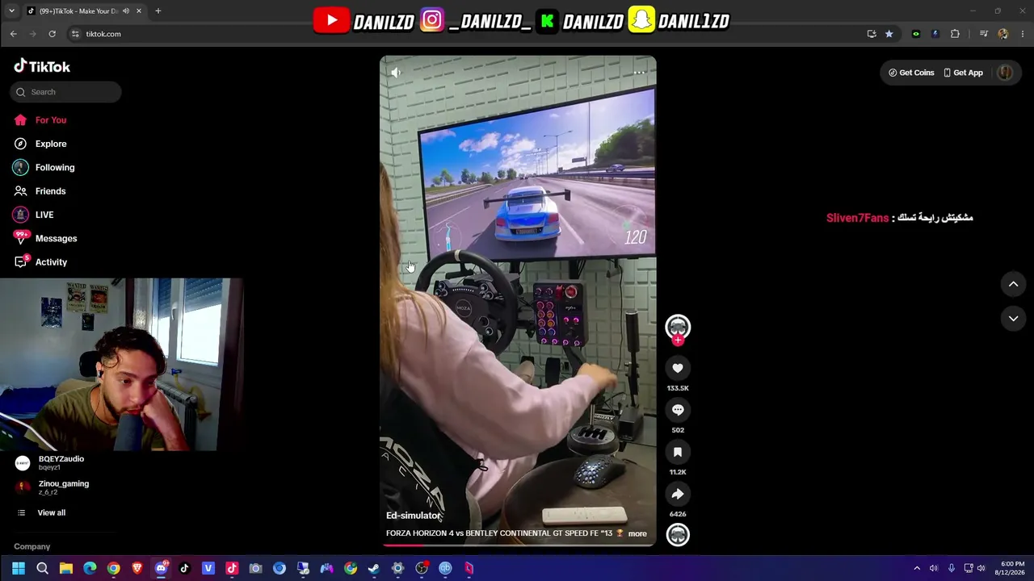The height and width of the screenshot is (581, 1034).
Task: Close the TikTok browser tab
Action: 139,11
